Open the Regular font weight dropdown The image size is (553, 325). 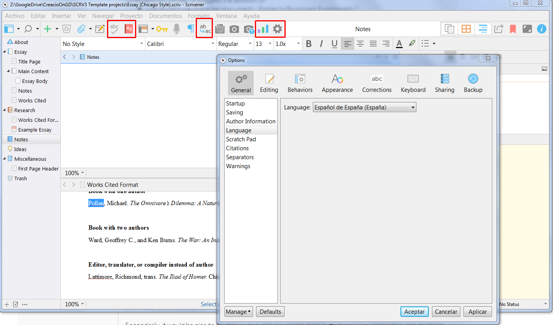click(x=235, y=44)
